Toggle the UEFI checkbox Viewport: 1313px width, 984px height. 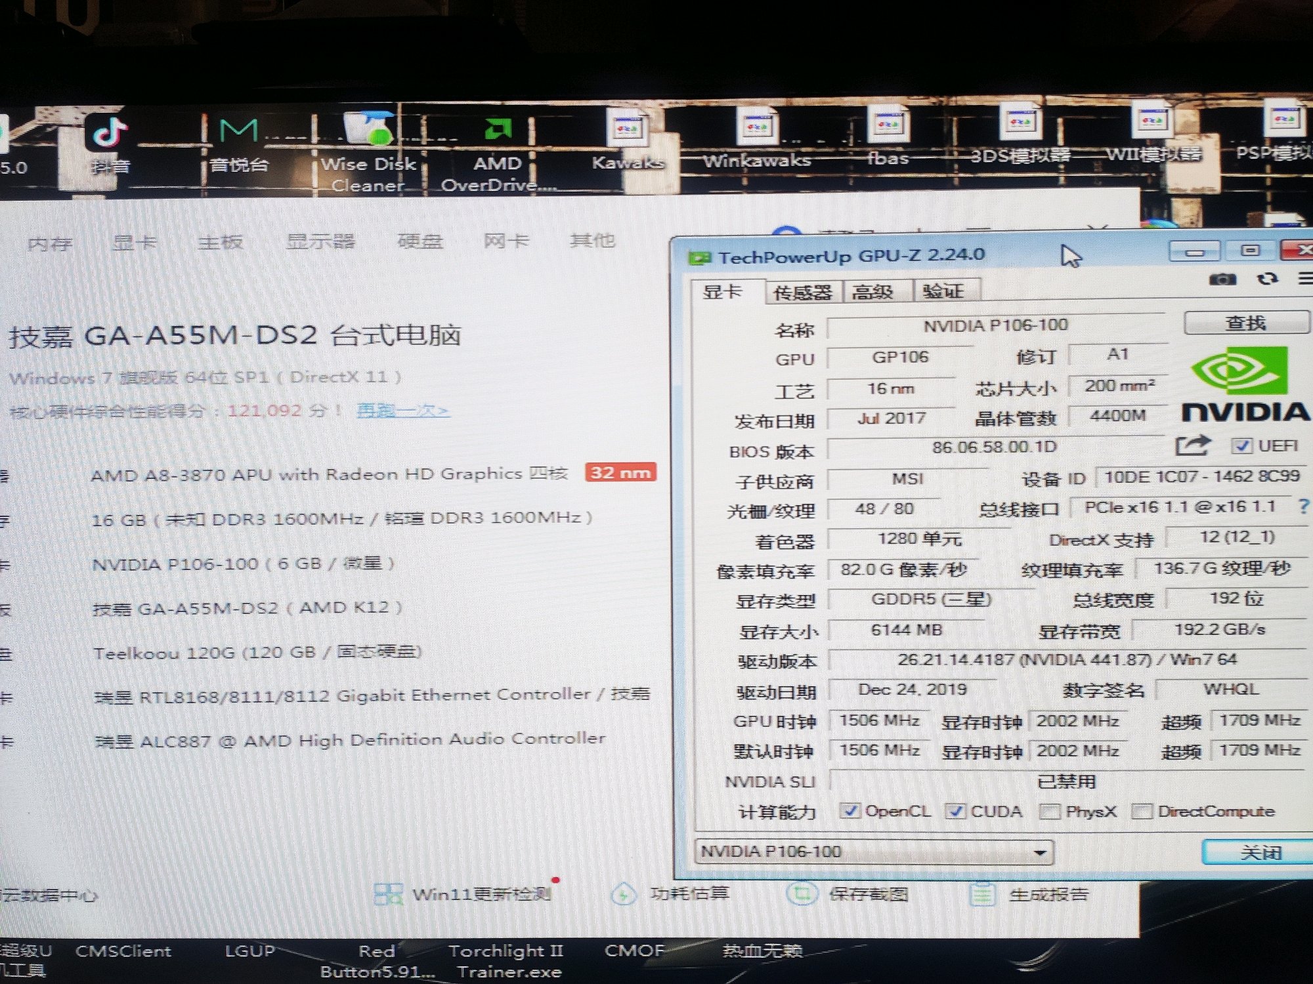coord(1241,446)
